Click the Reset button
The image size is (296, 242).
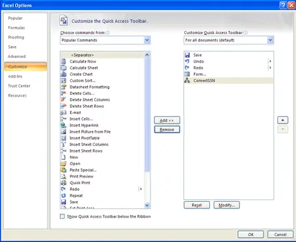(x=197, y=205)
